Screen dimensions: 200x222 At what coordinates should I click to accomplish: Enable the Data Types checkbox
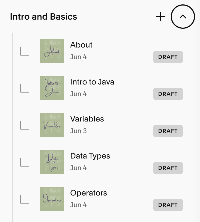25,162
